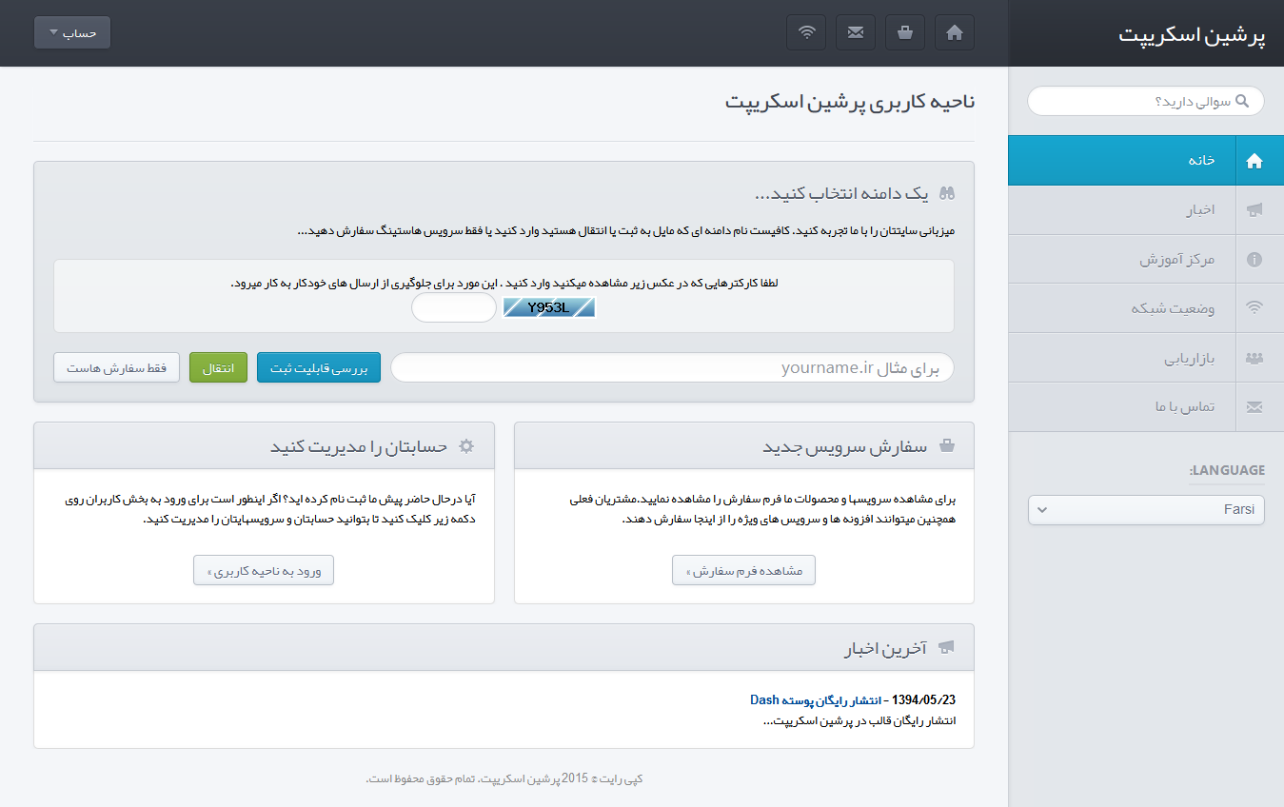Click the gear icon beside حسابتان را مدیریت کنید
This screenshot has width=1284, height=807.
(466, 445)
